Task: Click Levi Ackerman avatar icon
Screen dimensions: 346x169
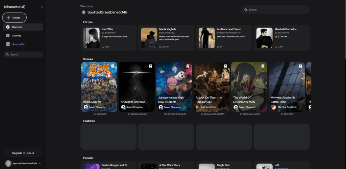Action: point(198,107)
